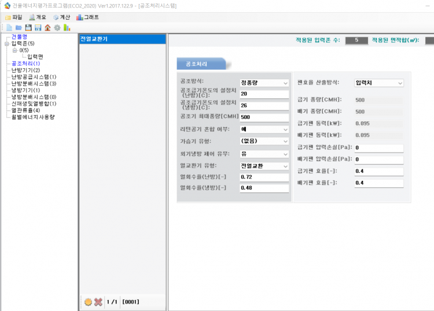This screenshot has height=311, width=434.
Task: Click the gear icon in toolbar
Action: click(x=57, y=27)
